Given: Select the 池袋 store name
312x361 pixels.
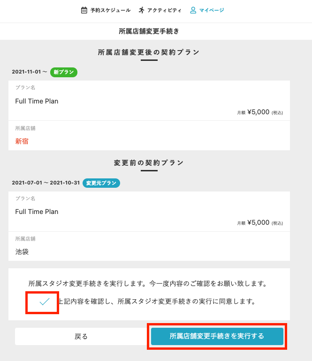Looking at the screenshot, I should 22,251.
